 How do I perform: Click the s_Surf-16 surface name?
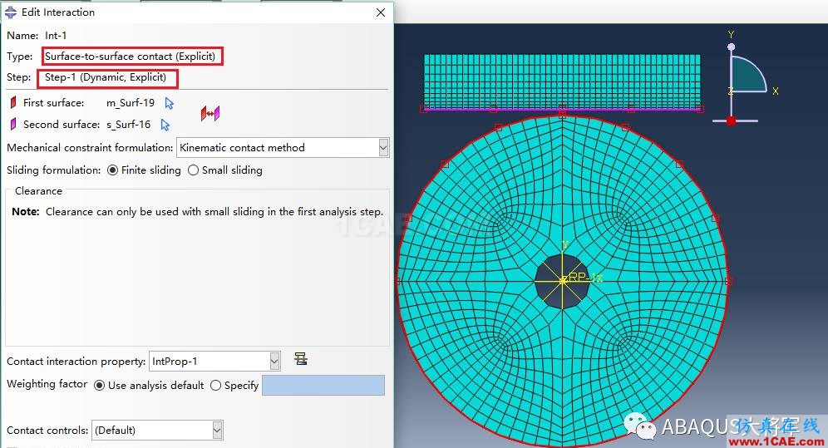pos(128,125)
